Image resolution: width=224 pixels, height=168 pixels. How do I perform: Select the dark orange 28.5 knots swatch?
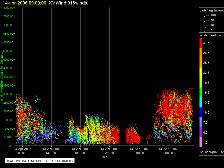click(201, 53)
